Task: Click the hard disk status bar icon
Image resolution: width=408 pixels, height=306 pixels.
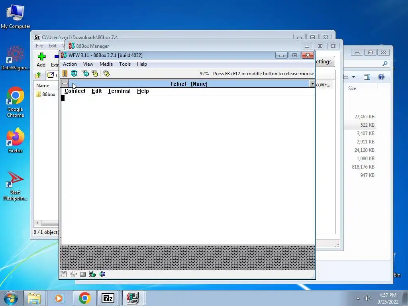Action: click(x=83, y=274)
